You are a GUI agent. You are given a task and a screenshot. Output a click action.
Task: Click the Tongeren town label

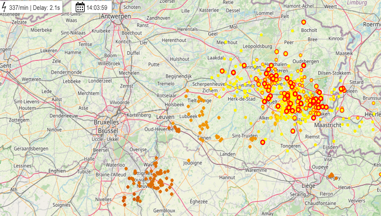[x=291, y=146]
